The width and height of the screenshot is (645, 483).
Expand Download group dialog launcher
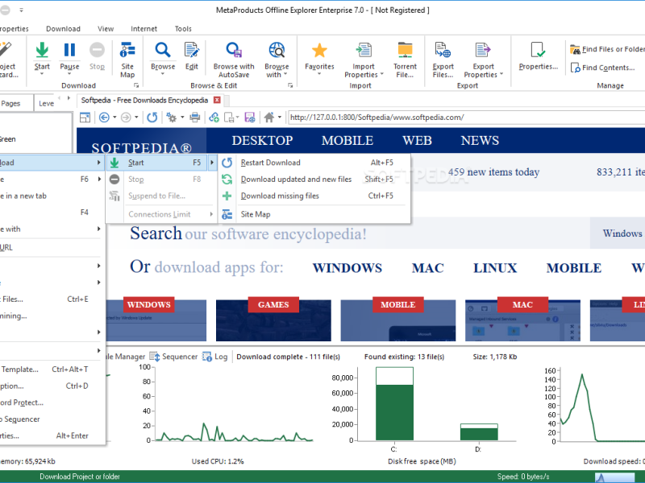point(136,85)
